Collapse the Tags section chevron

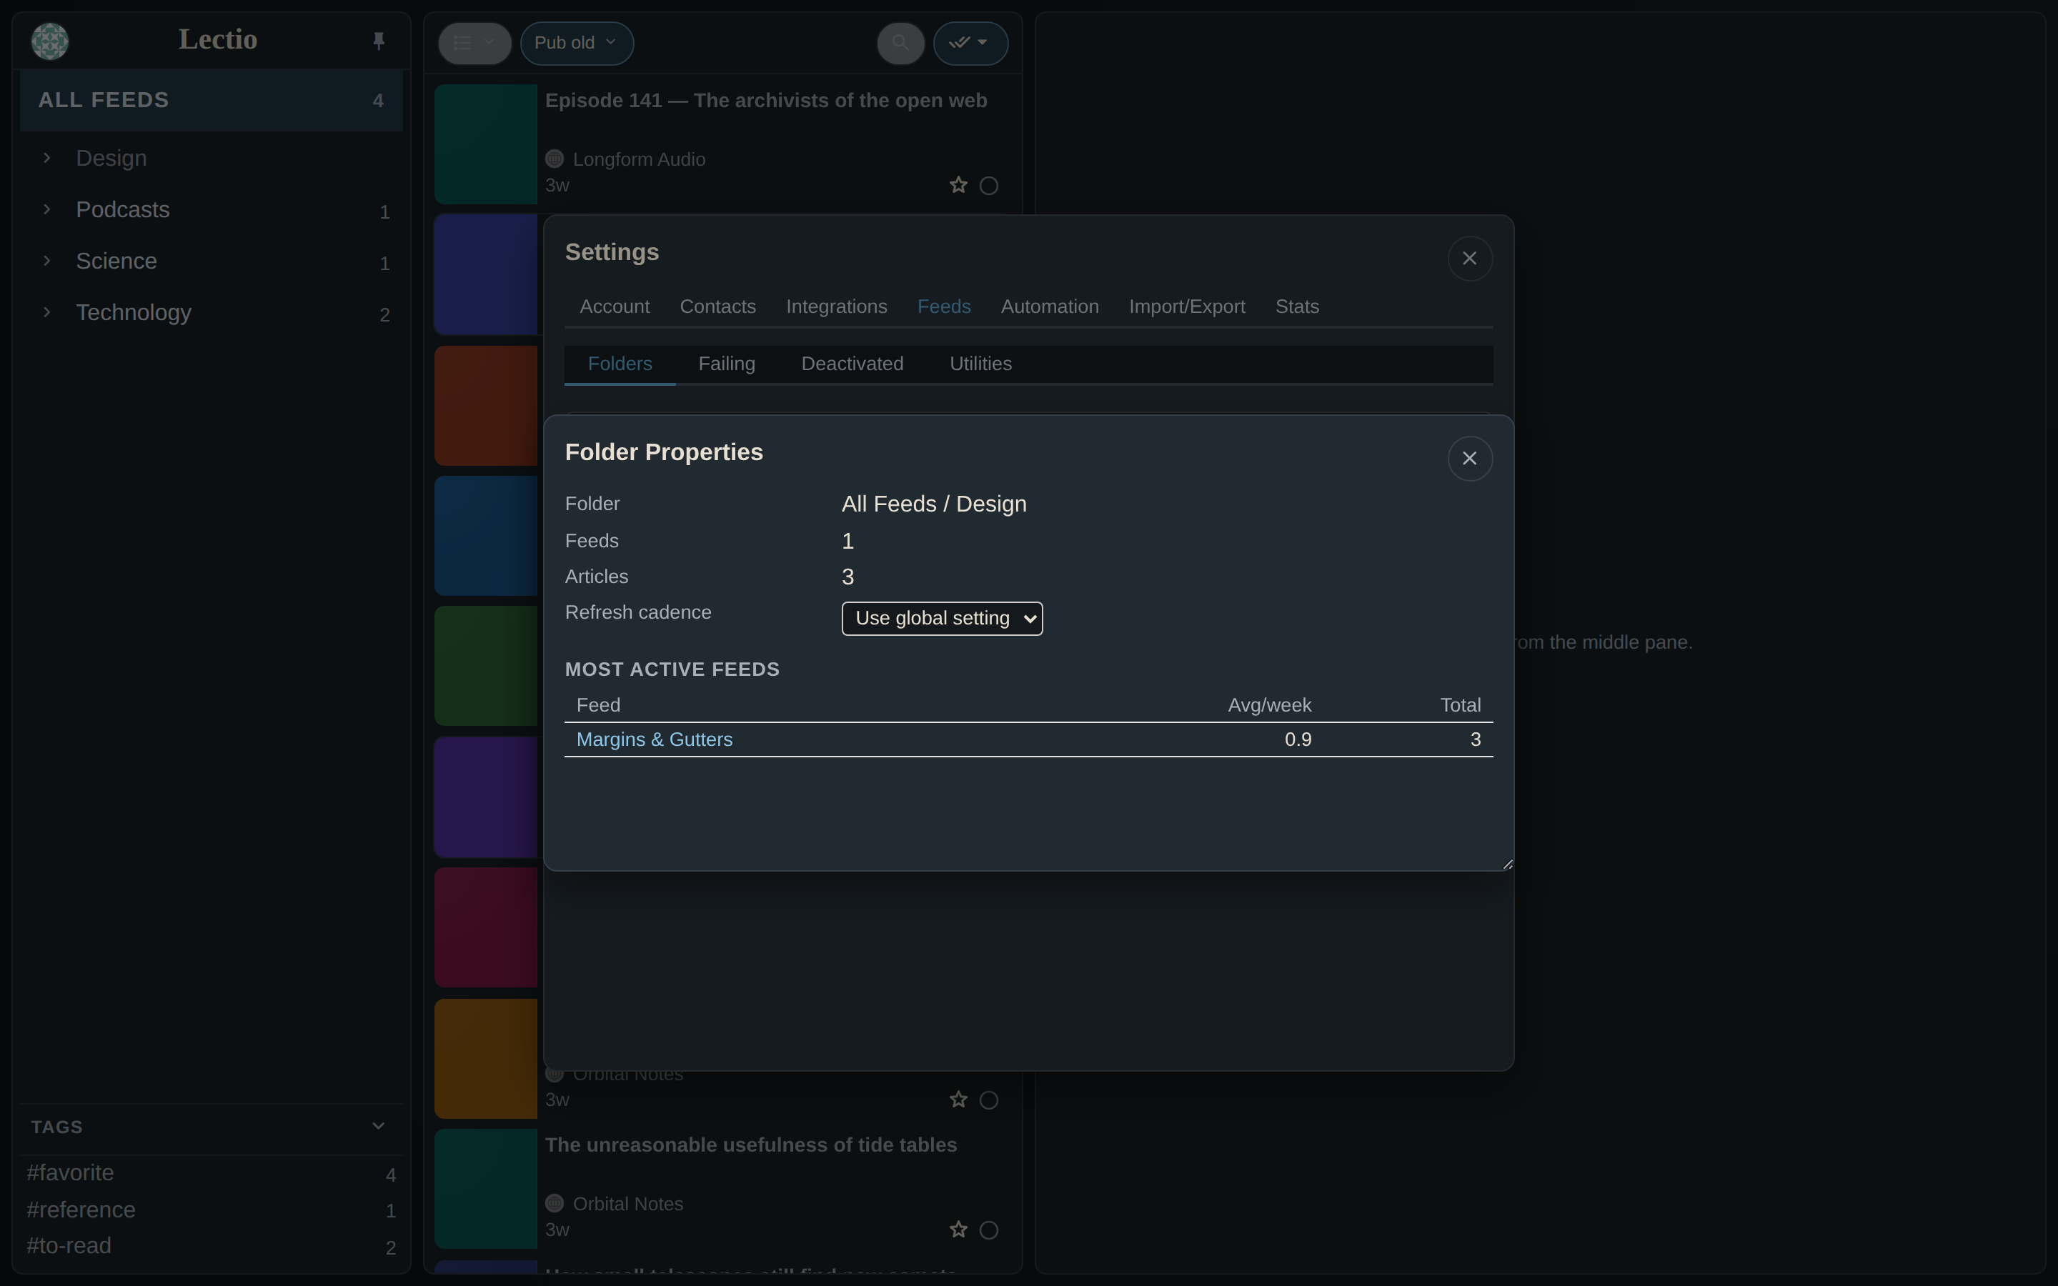point(379,1126)
